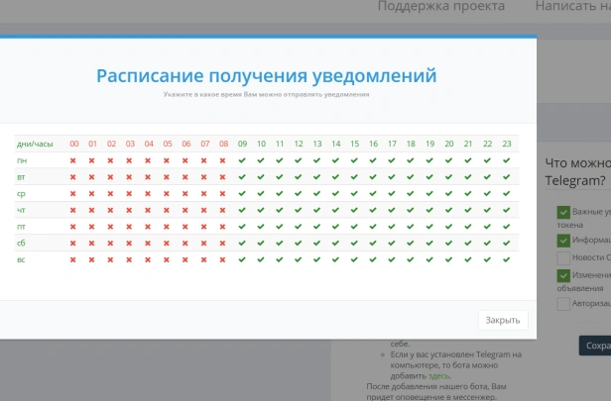
Task: Click the пт row checkmark at hour 23
Action: point(506,227)
